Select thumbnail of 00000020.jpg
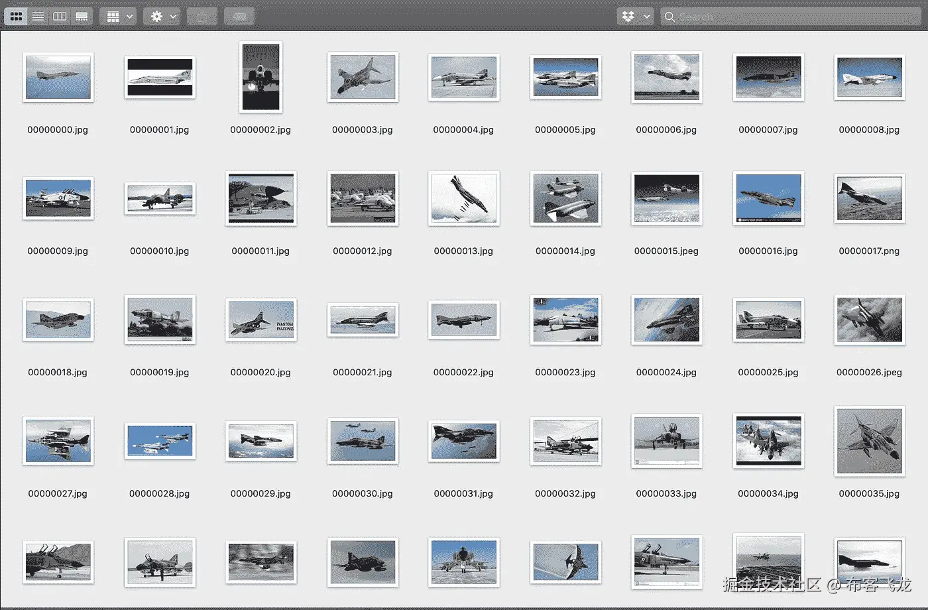 261,320
